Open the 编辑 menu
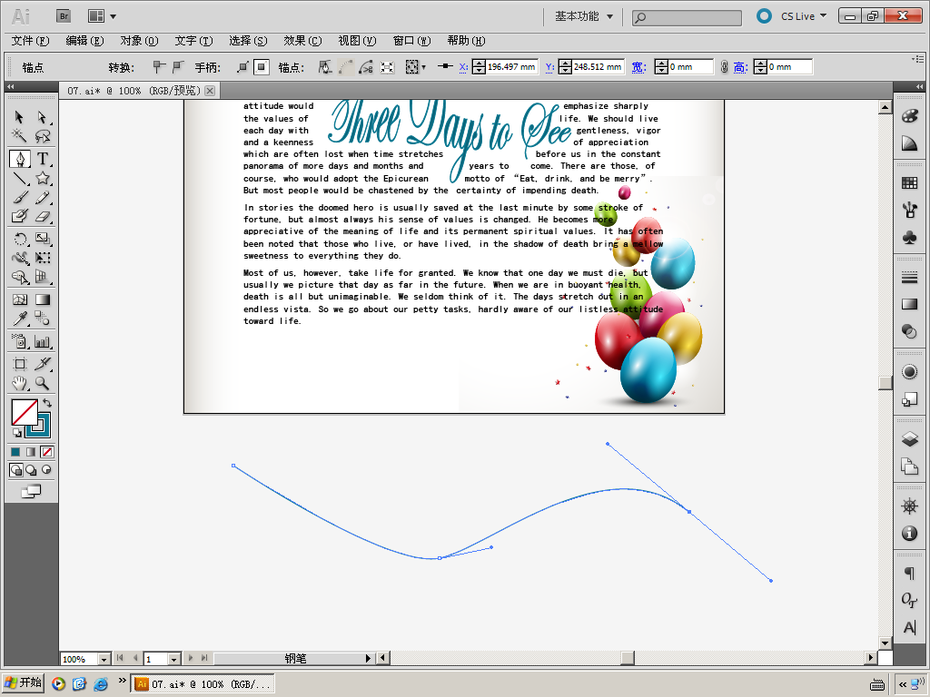 tap(84, 40)
